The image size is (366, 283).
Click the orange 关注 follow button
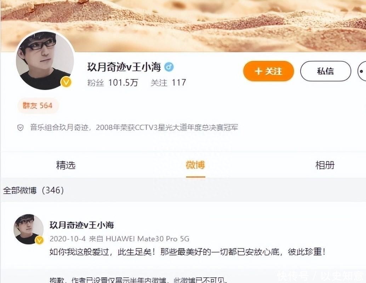click(268, 71)
